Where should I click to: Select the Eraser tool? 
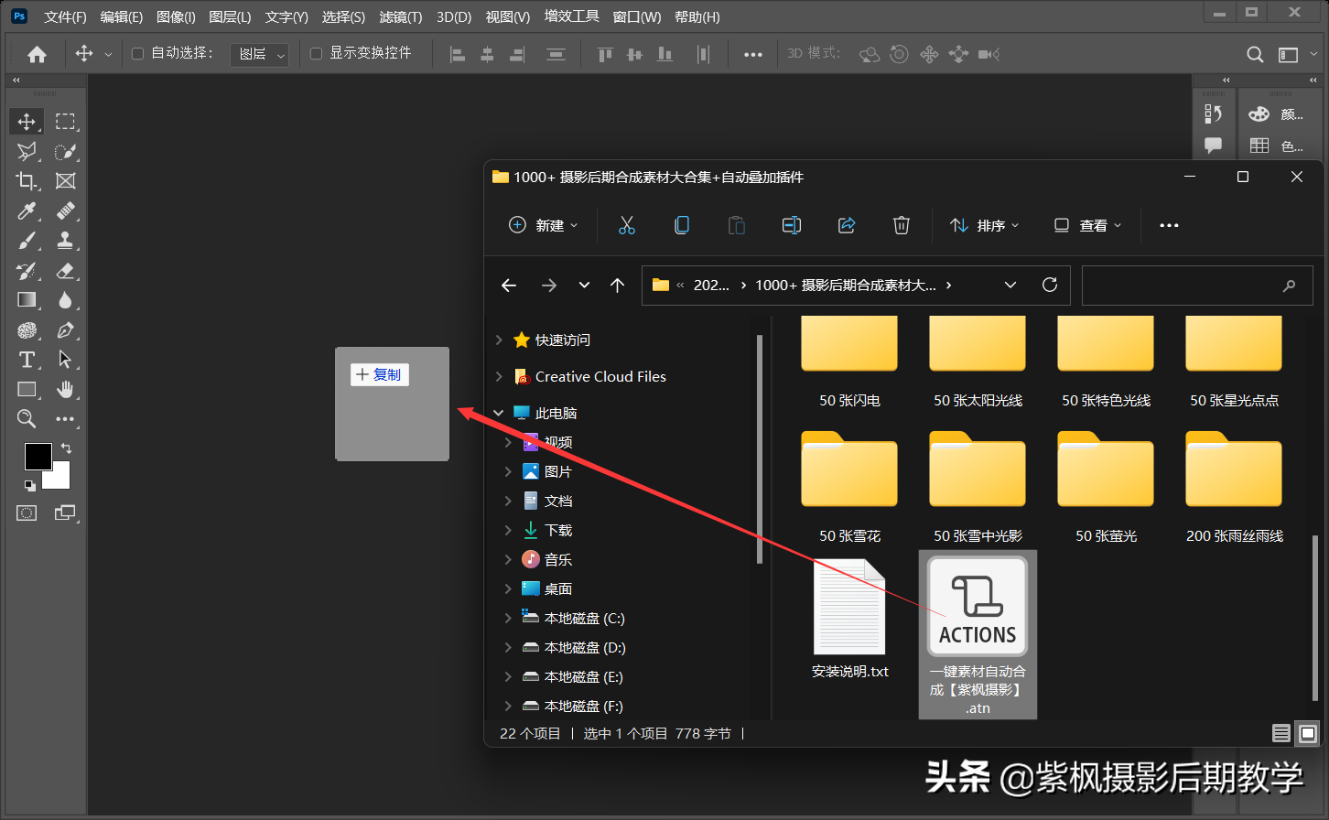65,271
